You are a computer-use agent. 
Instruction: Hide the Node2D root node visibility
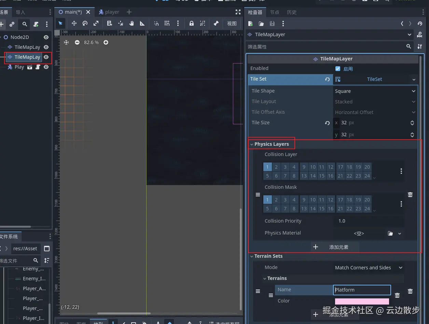coord(46,37)
